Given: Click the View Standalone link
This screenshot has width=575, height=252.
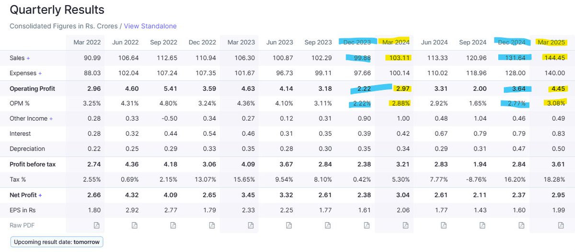Looking at the screenshot, I should [150, 26].
